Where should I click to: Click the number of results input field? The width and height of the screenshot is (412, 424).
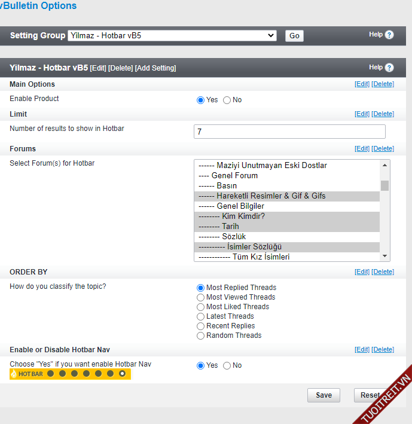point(289,132)
